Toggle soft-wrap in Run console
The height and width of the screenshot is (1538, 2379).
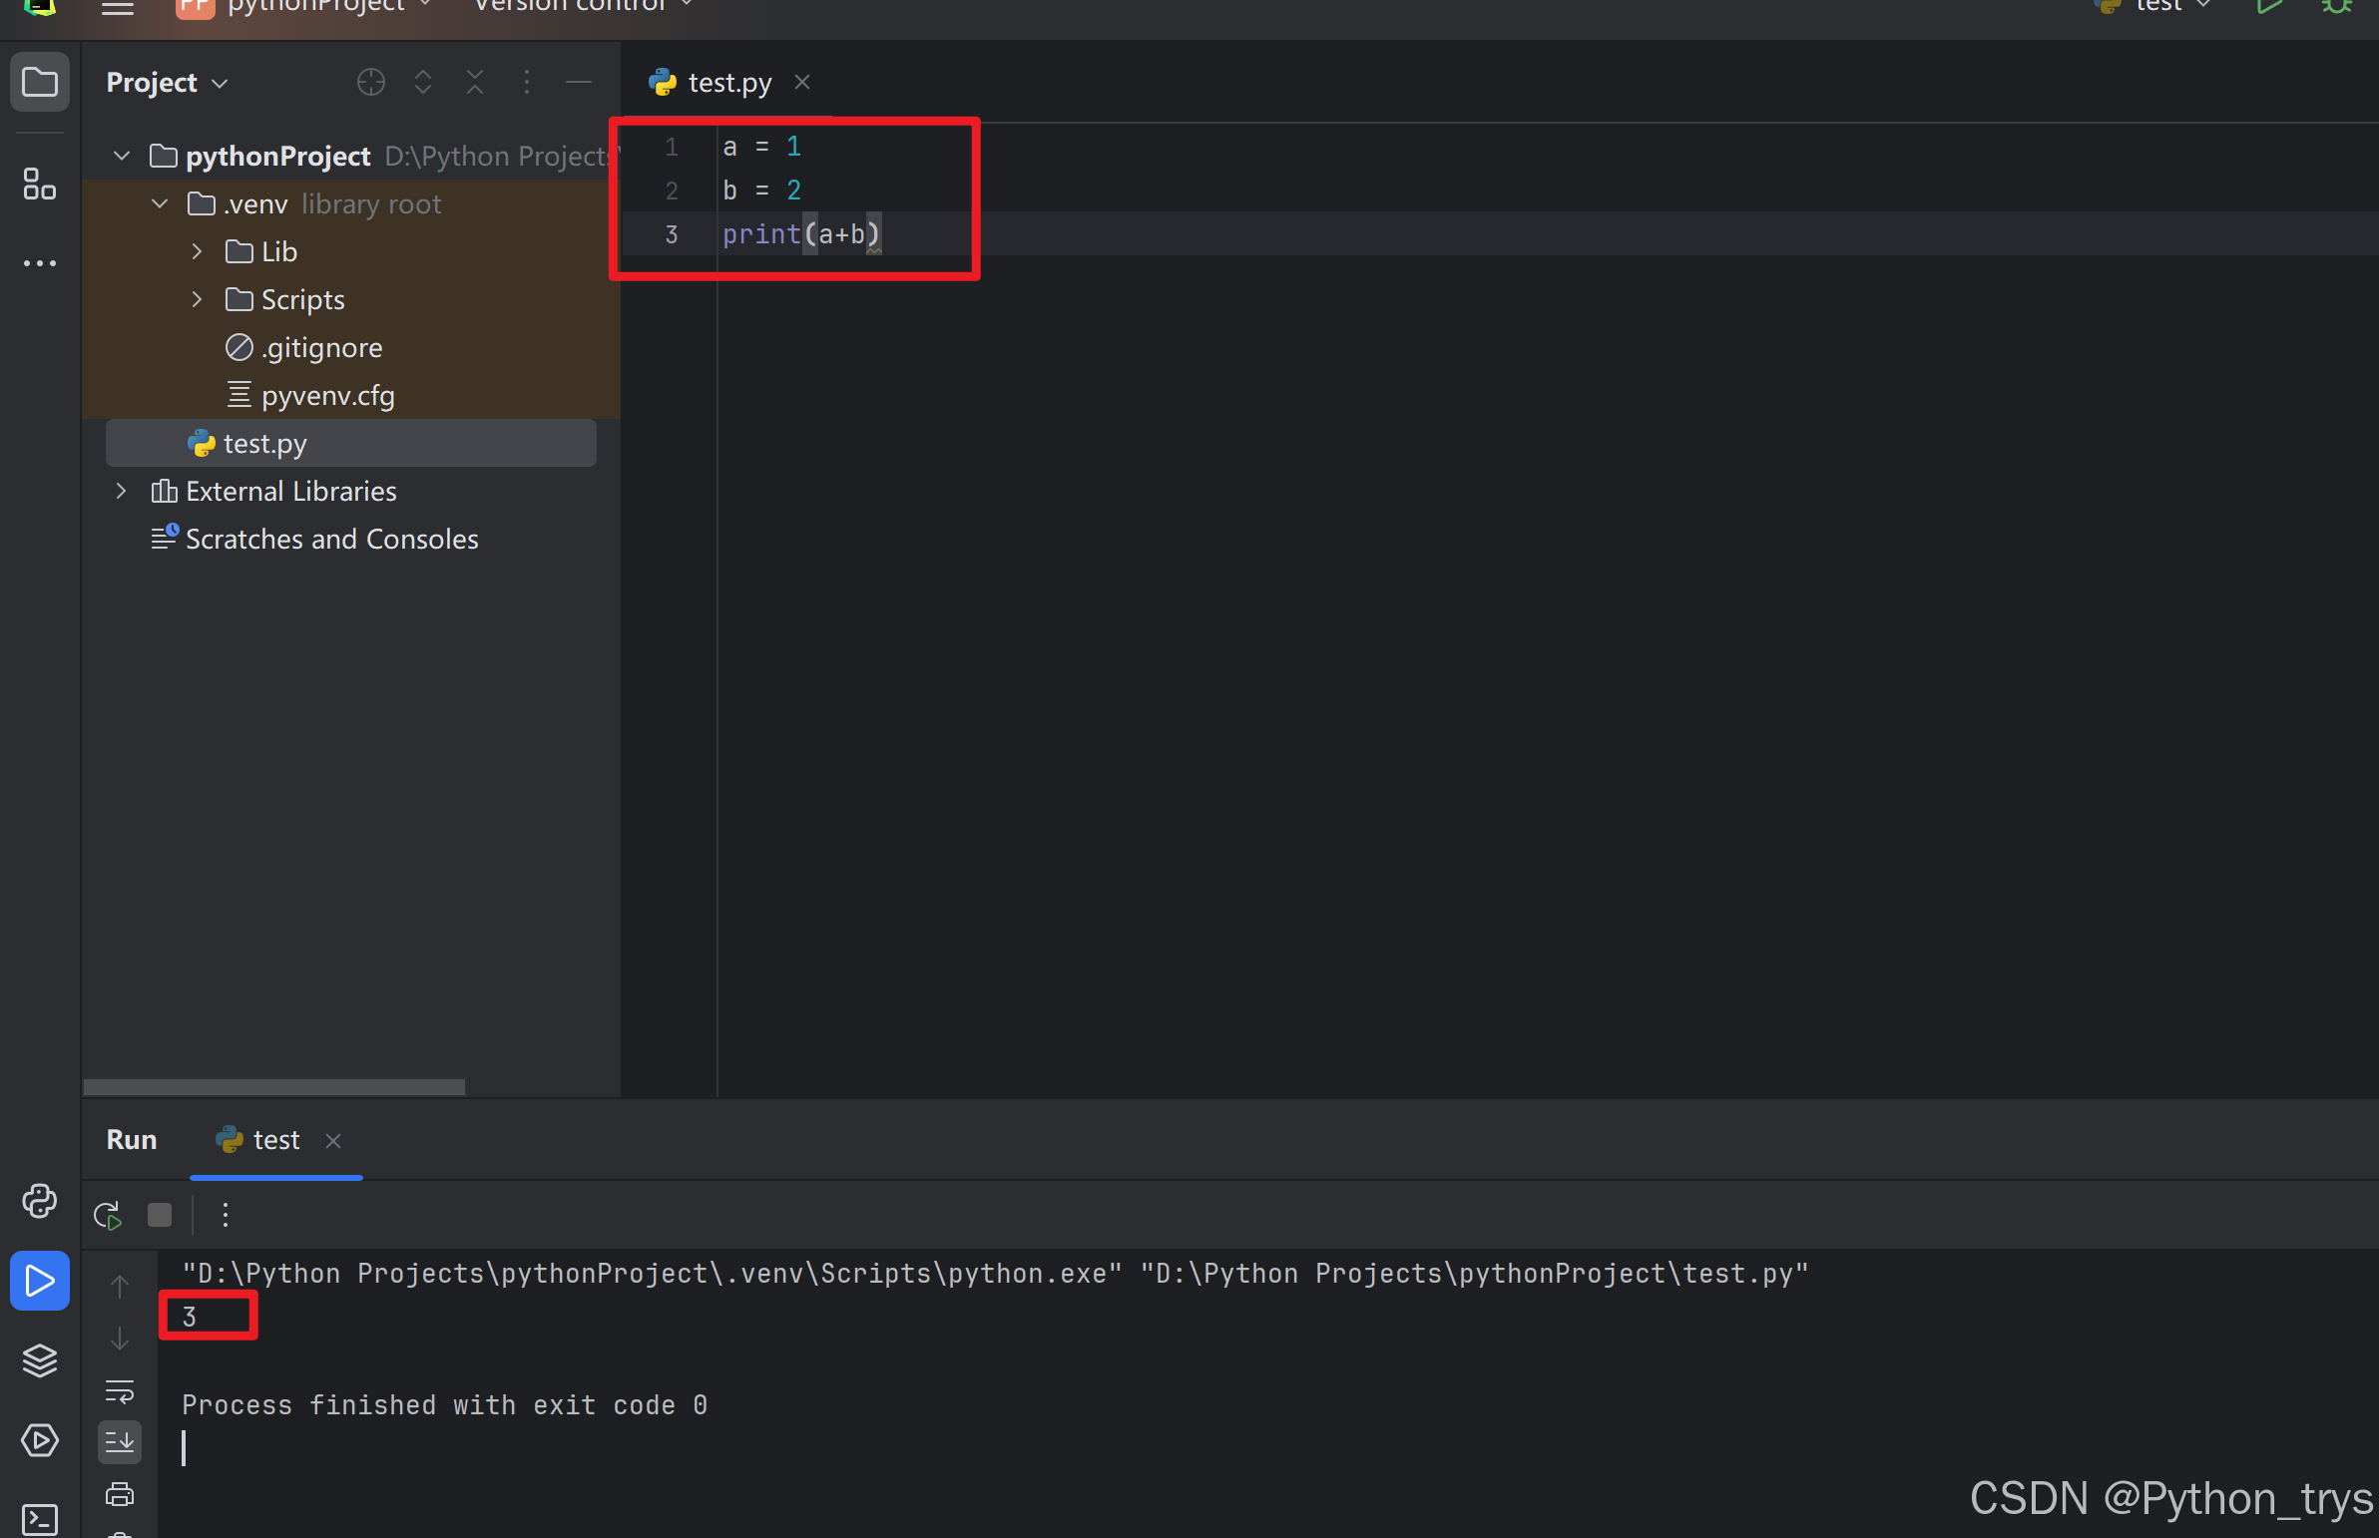click(x=120, y=1390)
